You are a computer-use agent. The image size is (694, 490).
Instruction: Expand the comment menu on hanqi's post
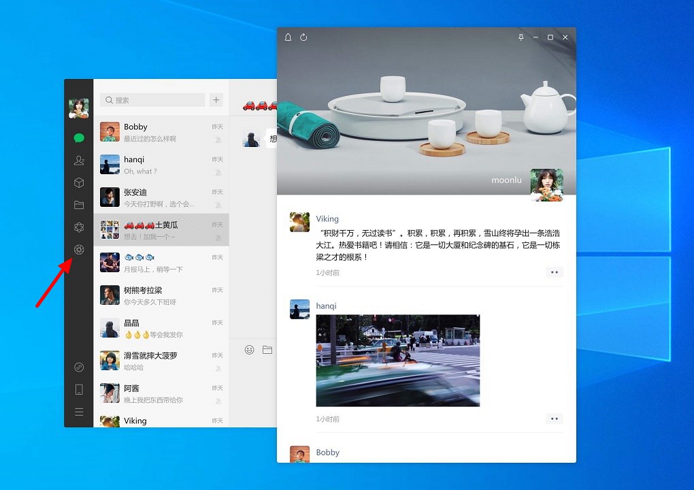555,418
